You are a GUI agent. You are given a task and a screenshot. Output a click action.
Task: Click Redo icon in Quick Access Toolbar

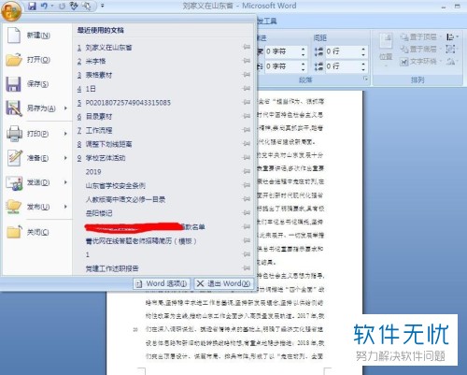point(62,7)
